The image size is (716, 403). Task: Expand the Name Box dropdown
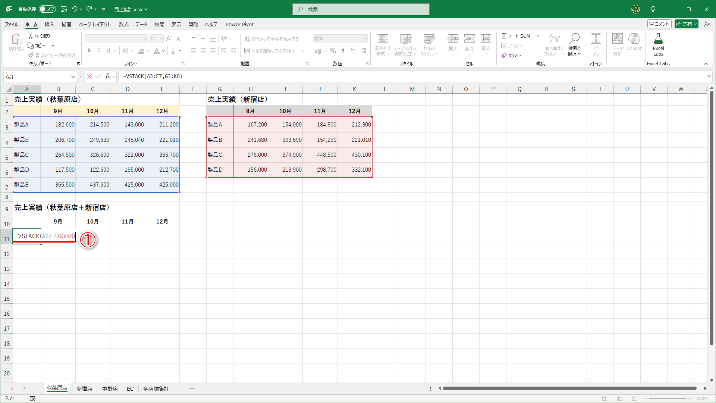click(x=73, y=77)
